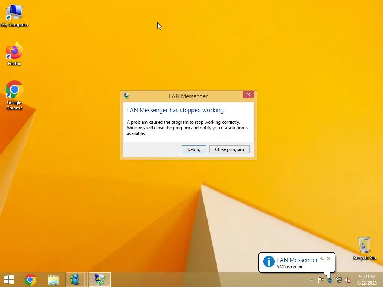Click the LAN Messenger balloon title

(297, 260)
